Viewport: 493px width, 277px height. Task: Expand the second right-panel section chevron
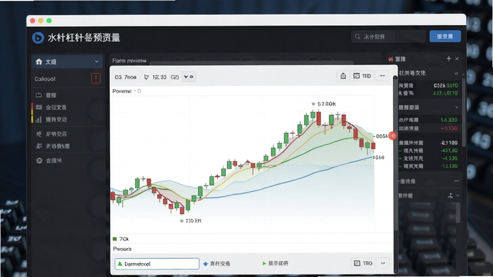(457, 107)
